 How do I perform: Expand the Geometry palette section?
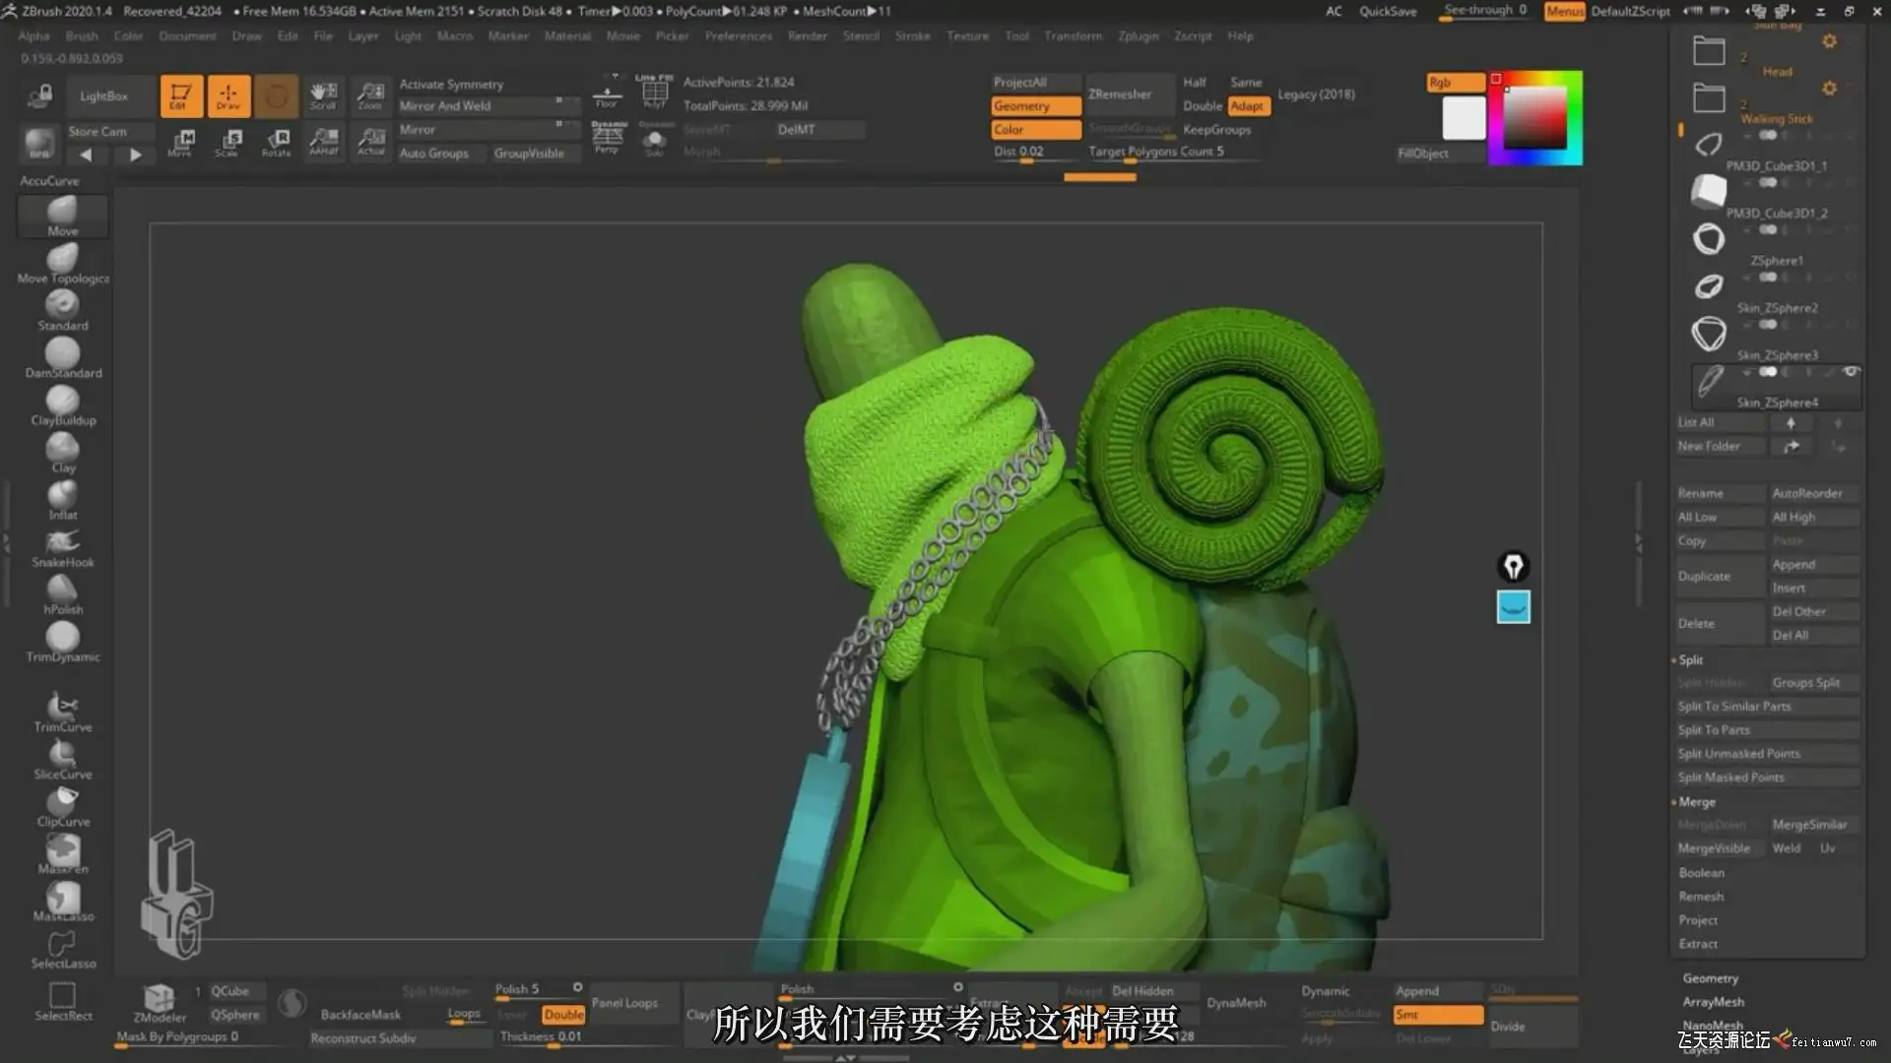(1710, 978)
